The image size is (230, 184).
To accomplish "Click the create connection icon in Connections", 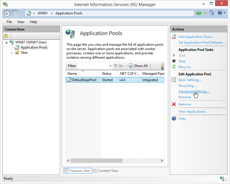I will point(6,36).
